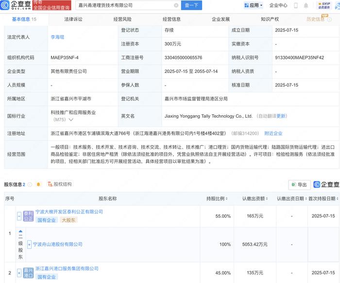The height and width of the screenshot is (283, 340).
Task: Click 更新 link beside English name
Action: coord(281,116)
